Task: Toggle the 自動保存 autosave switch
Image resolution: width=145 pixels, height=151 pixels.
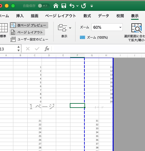Action: 44,6
